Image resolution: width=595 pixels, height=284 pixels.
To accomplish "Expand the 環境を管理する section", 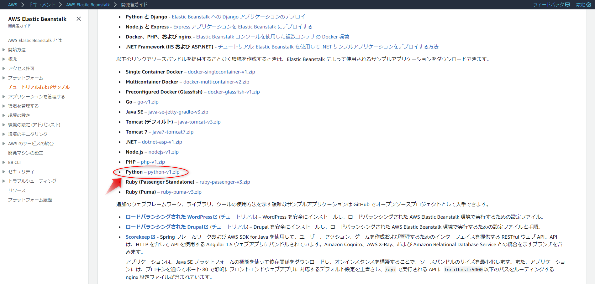I will (4, 106).
